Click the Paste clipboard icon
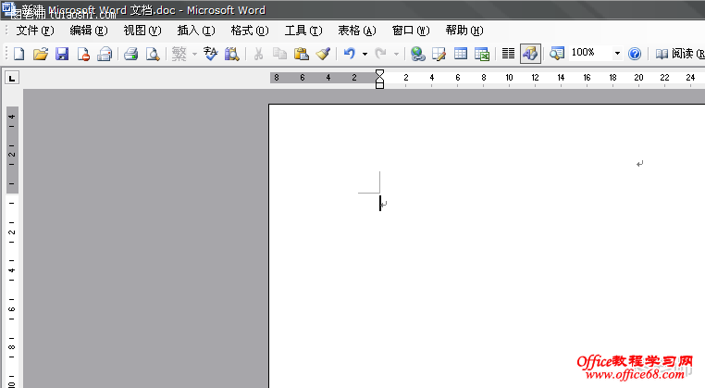 [301, 54]
